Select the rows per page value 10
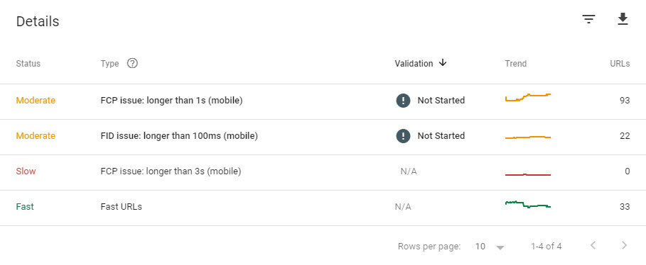The image size is (646, 265). click(480, 247)
